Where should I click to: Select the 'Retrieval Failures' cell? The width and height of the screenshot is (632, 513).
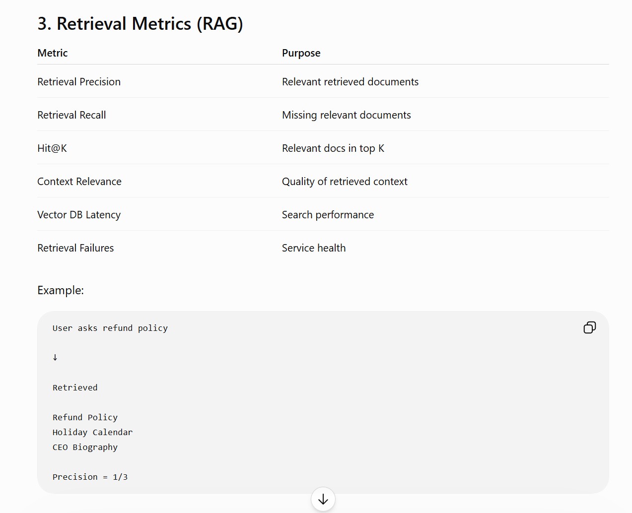tap(75, 248)
